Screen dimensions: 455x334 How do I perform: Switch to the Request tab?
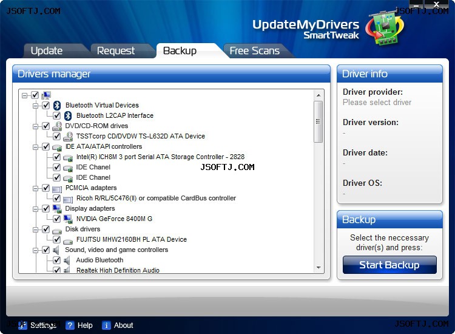[116, 51]
